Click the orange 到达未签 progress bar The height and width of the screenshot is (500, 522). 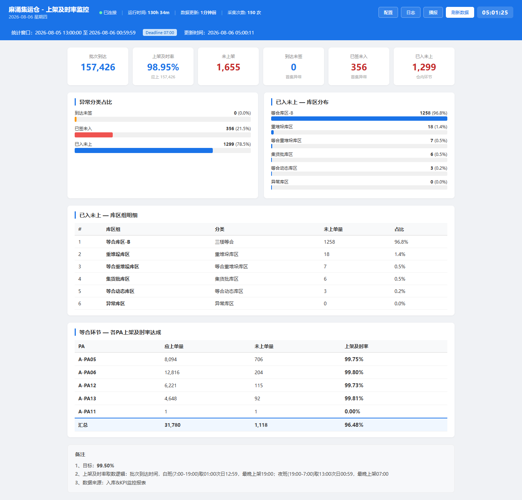point(75,119)
